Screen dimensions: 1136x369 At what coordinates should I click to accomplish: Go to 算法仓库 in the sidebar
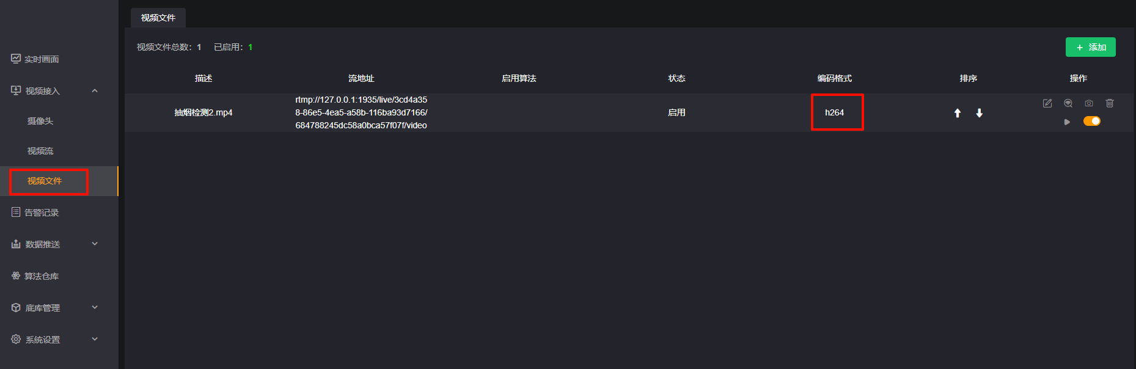(42, 276)
